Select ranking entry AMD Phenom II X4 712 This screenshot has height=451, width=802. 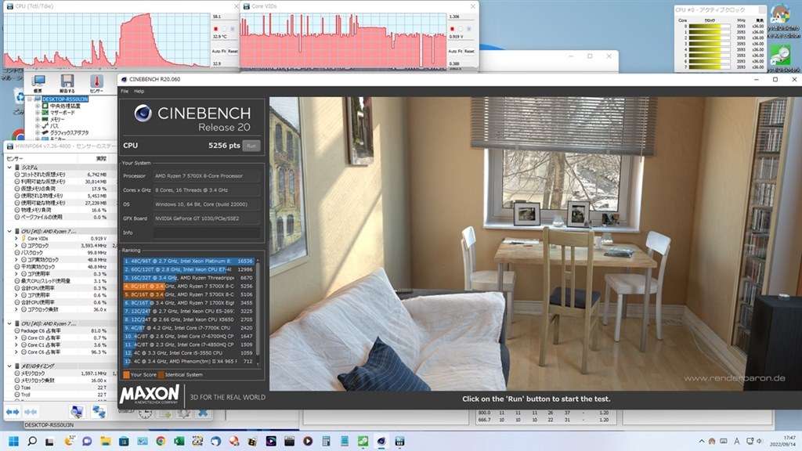[x=189, y=361]
